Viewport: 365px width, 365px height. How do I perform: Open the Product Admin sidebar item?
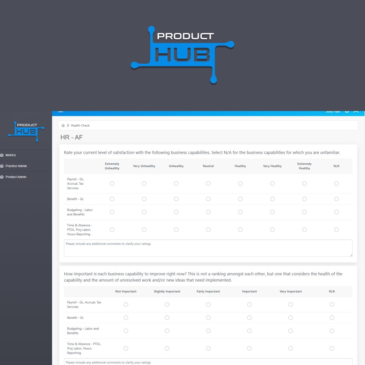(x=26, y=177)
